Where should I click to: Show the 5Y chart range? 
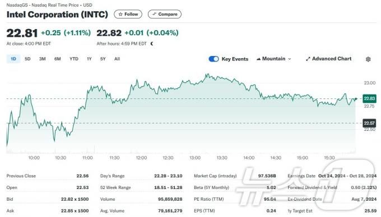(103, 59)
